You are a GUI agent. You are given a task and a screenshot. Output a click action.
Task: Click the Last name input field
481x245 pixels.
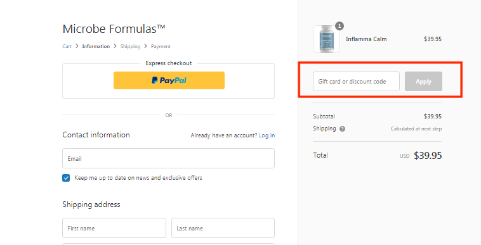tap(223, 228)
